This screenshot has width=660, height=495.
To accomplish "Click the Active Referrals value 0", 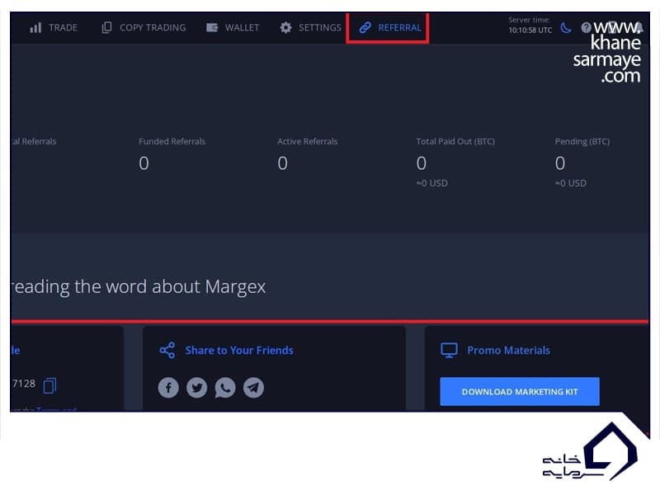I will [x=282, y=163].
